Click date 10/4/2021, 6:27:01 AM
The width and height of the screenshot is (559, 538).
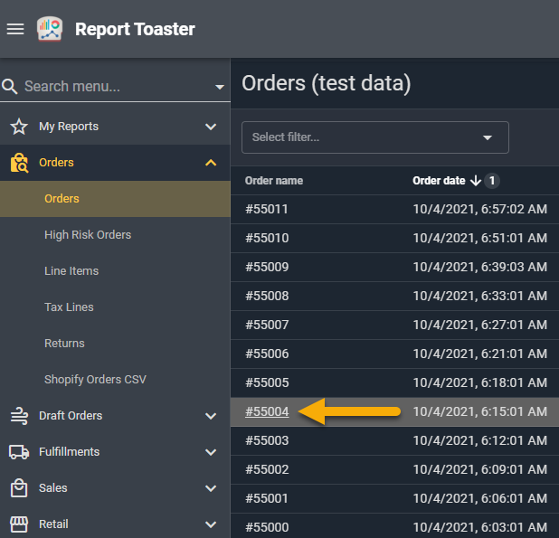click(x=480, y=325)
